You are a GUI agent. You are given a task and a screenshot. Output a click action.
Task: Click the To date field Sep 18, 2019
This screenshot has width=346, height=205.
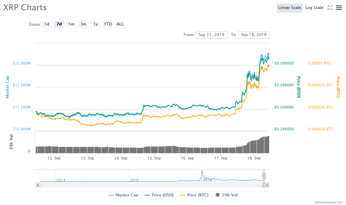[254, 35]
